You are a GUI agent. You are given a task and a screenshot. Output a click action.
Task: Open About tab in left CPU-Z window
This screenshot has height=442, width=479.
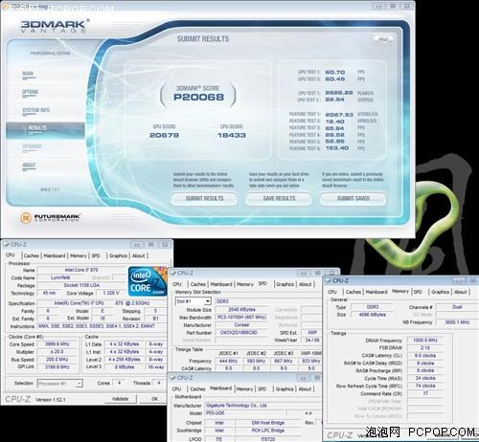[x=139, y=255]
